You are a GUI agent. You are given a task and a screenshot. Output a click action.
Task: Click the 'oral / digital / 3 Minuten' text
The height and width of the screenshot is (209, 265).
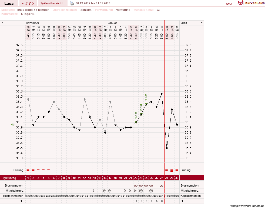click(33, 10)
